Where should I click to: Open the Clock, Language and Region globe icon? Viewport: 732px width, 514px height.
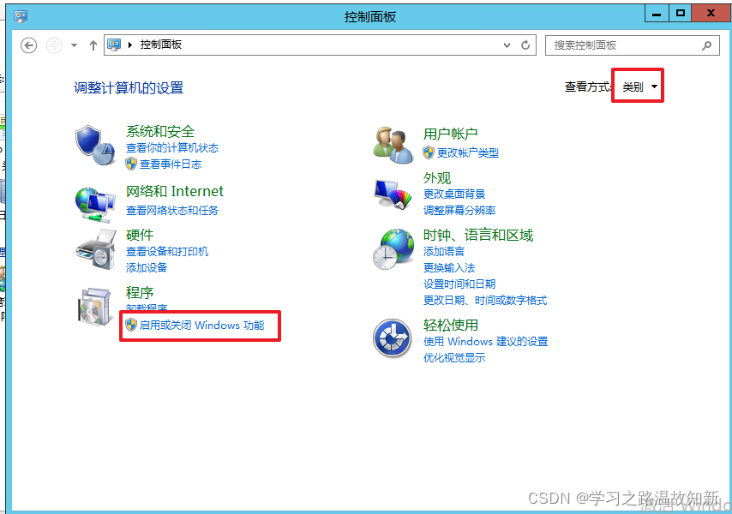point(393,249)
